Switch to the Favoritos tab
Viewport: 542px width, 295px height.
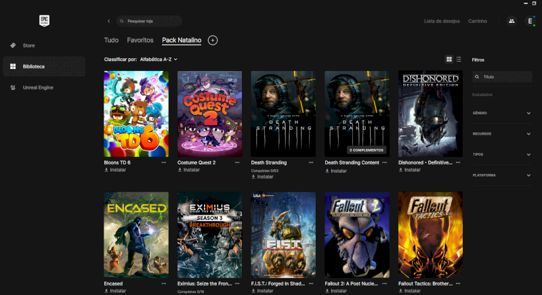click(x=140, y=41)
